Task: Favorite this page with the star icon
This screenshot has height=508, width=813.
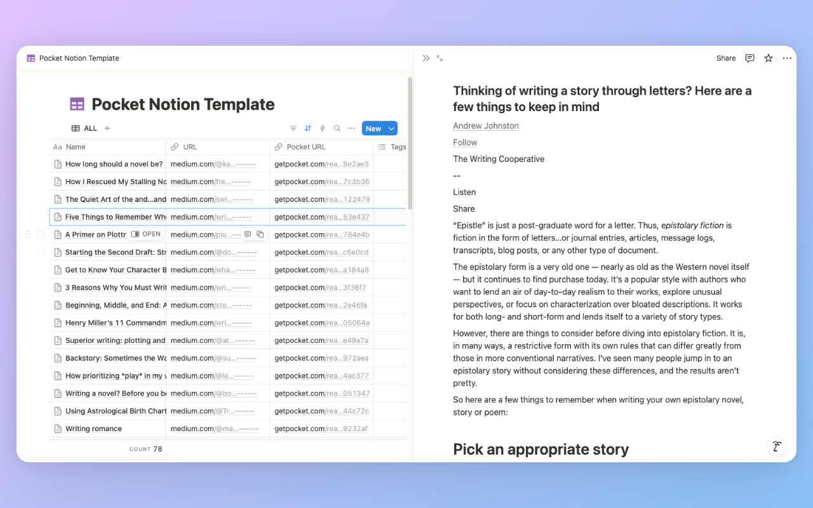Action: pos(769,58)
